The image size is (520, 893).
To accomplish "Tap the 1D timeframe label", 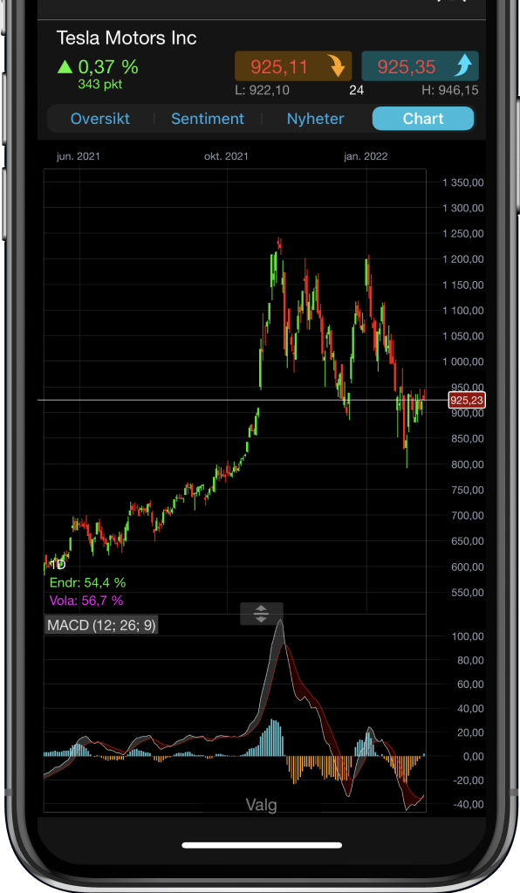I will [x=58, y=565].
